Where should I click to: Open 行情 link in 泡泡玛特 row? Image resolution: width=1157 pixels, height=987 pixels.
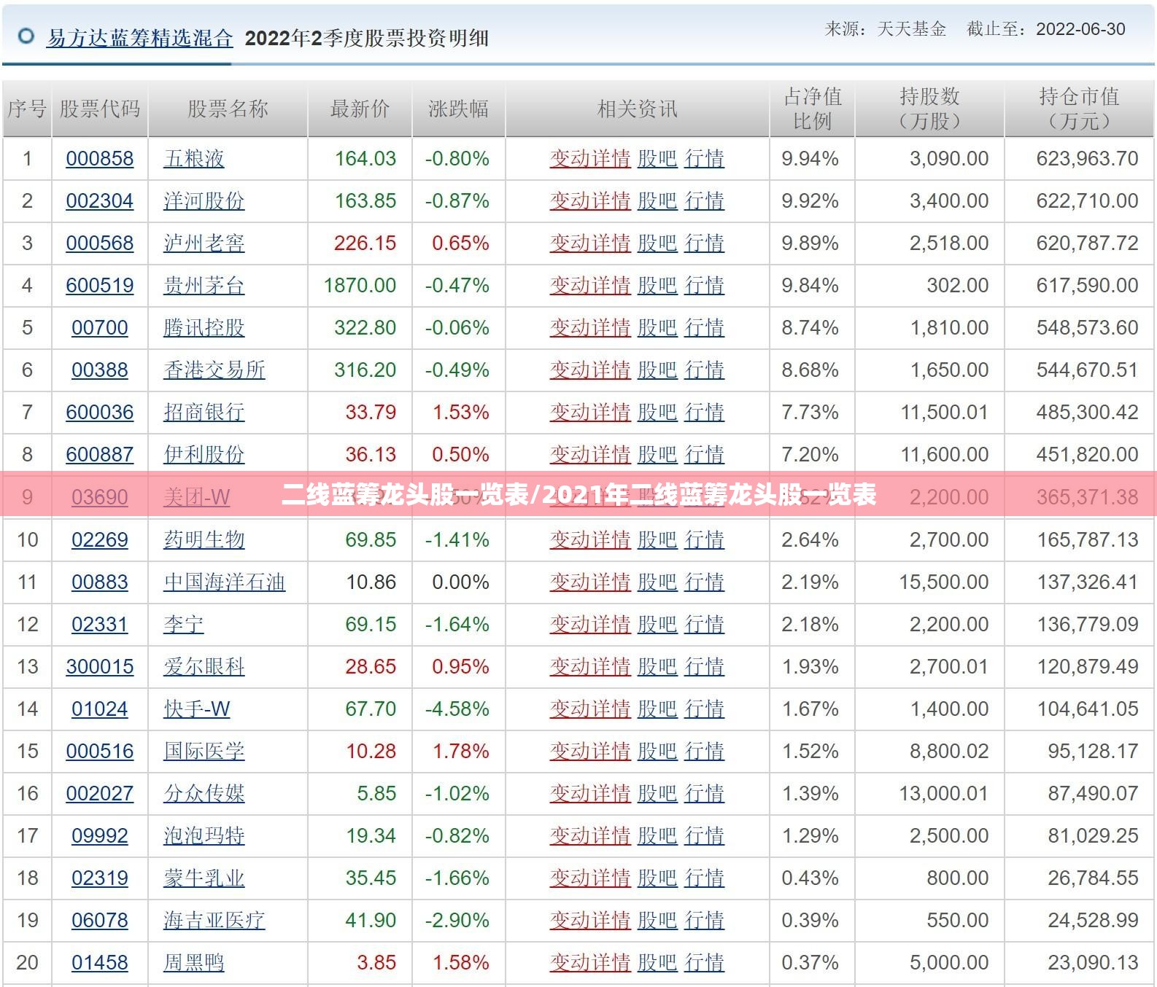coord(704,835)
